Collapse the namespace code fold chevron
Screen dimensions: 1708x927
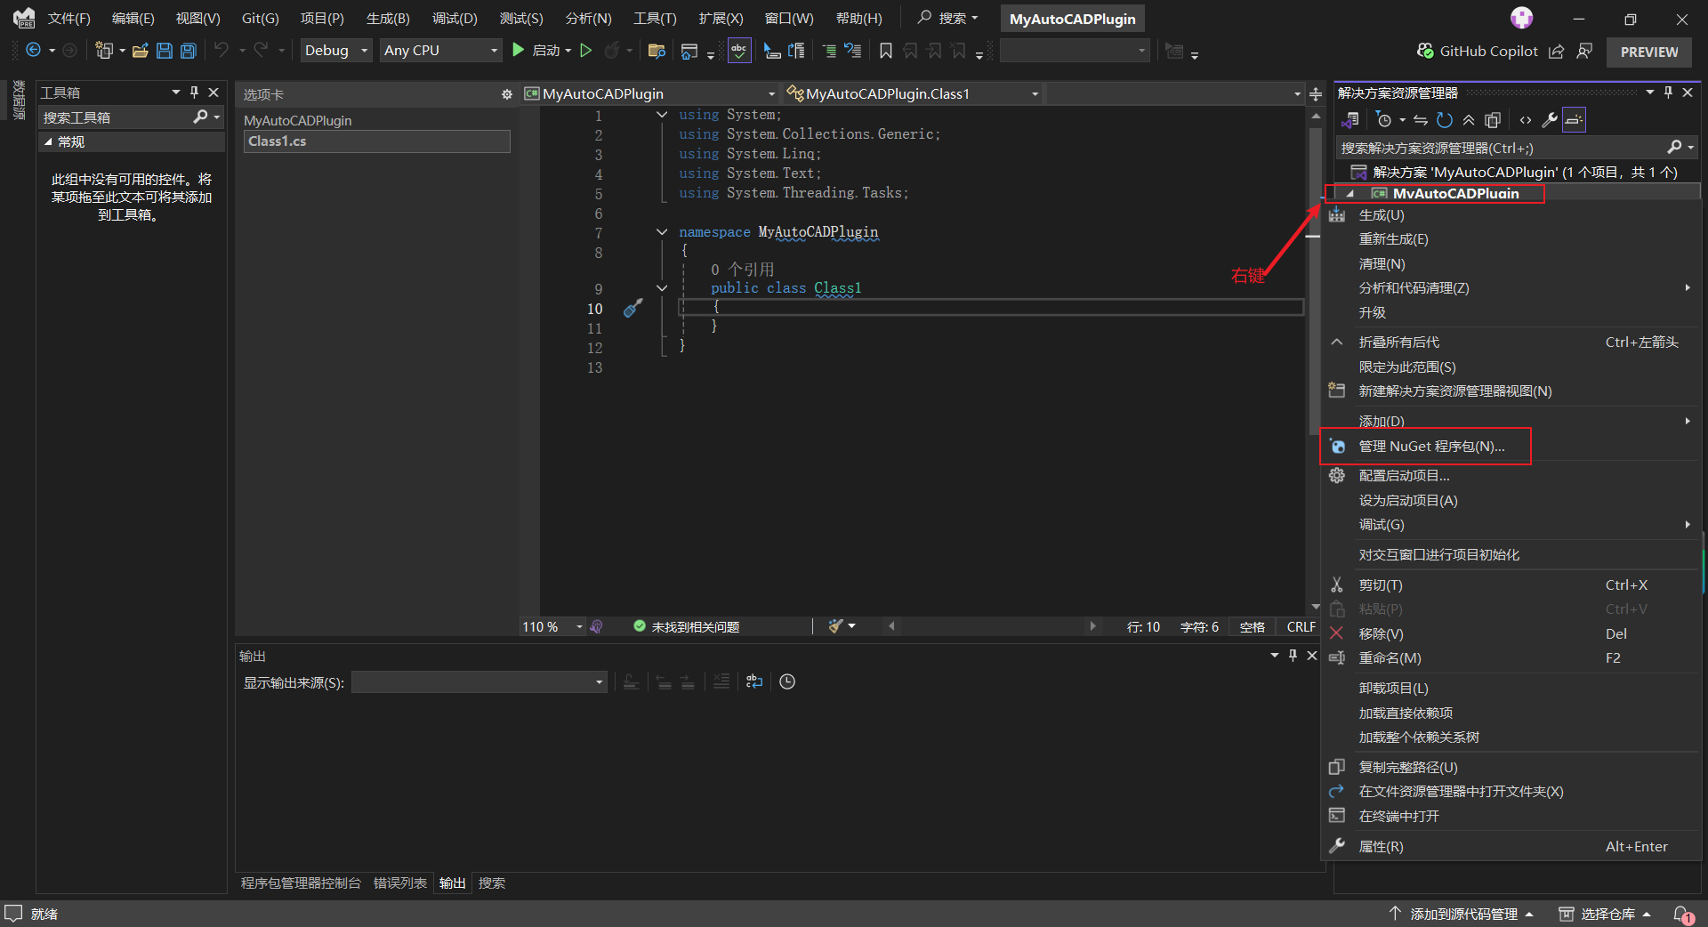(x=662, y=232)
